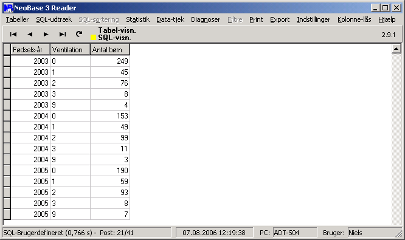The width and height of the screenshot is (405, 240).
Task: Click the top-left grid corner selector
Action: pyautogui.click(x=7, y=50)
